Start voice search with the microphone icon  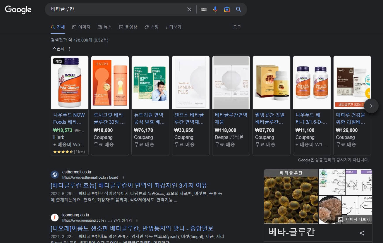click(215, 9)
